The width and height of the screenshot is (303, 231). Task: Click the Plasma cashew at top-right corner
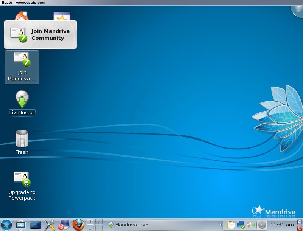[297, 11]
